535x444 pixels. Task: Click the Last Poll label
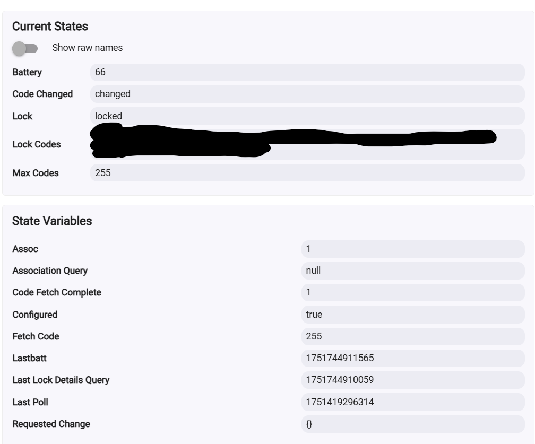click(30, 402)
